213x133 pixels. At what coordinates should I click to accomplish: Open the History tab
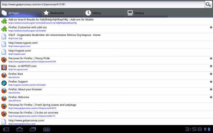click(105, 13)
